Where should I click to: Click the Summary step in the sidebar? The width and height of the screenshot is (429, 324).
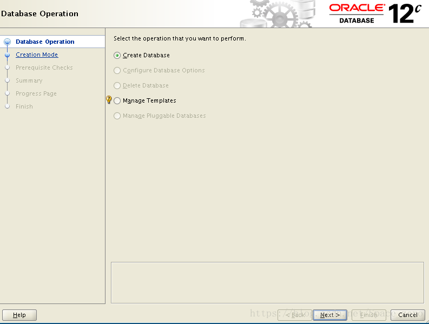[x=29, y=80]
